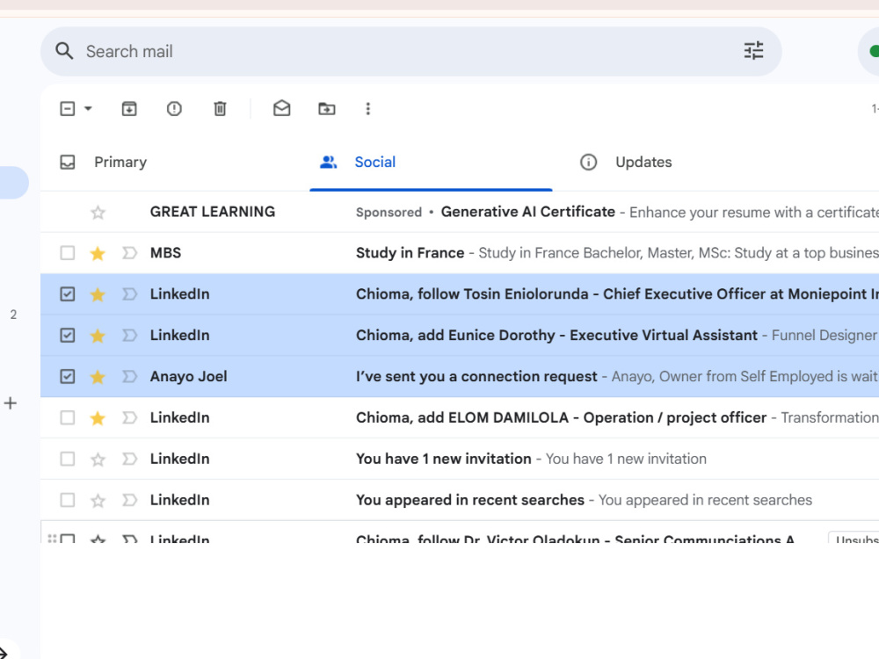This screenshot has height=659, width=879.
Task: Uncheck the Anayo Joel email
Action: click(x=68, y=377)
